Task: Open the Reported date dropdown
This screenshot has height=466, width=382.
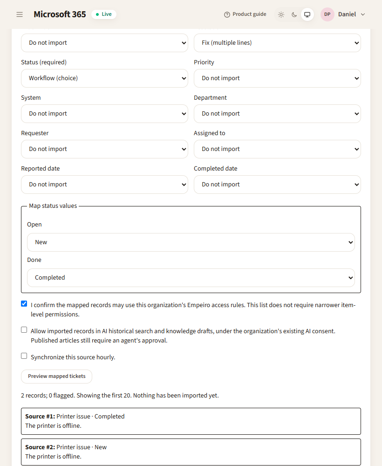Action: 104,184
